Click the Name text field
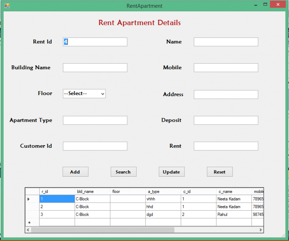The image size is (289, 241). [x=226, y=42]
